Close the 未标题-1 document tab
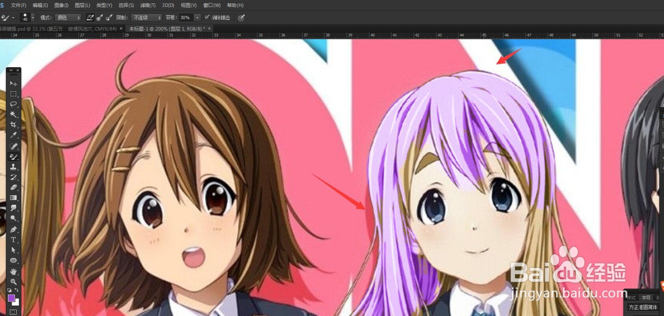The image size is (664, 316). point(210,29)
